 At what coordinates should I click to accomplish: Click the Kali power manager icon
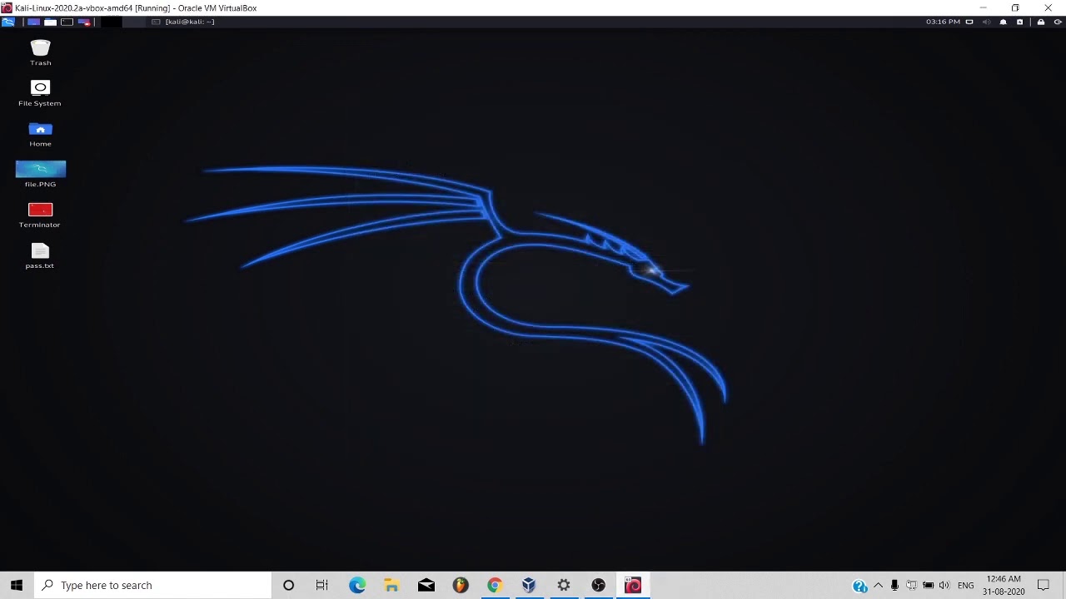pos(1020,22)
